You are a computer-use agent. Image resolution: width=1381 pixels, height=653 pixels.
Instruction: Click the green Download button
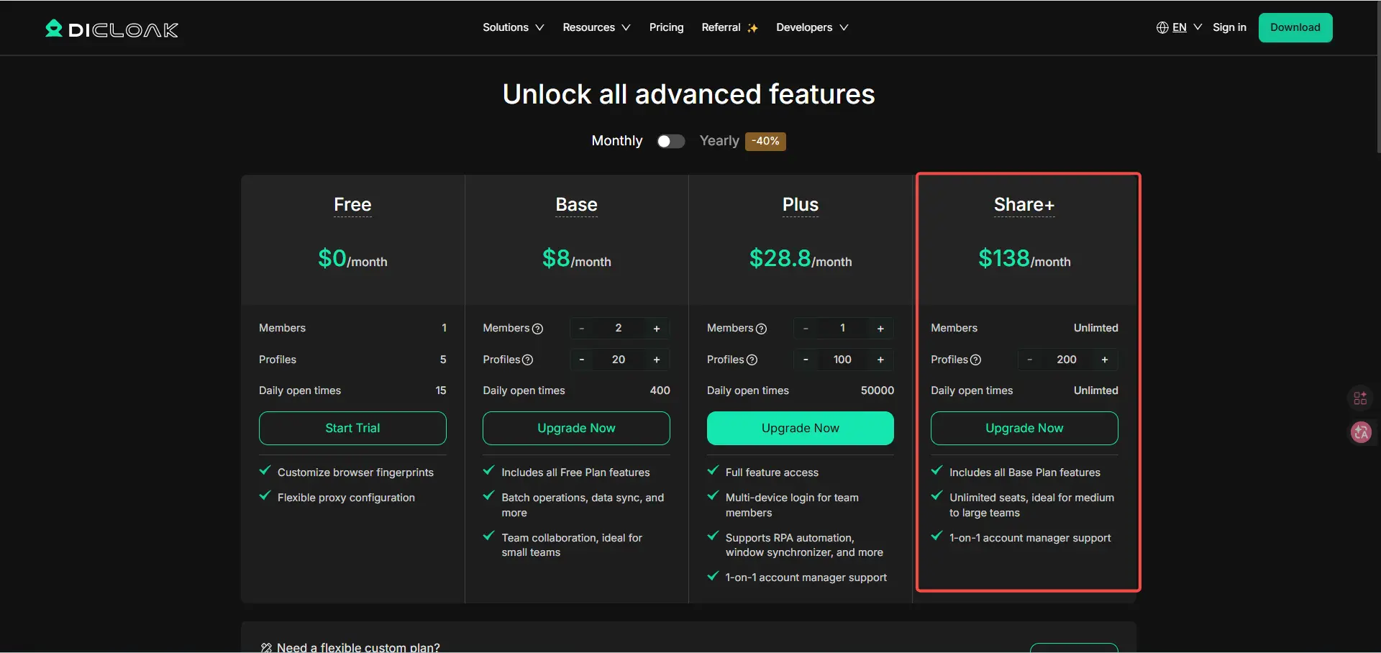pyautogui.click(x=1295, y=27)
